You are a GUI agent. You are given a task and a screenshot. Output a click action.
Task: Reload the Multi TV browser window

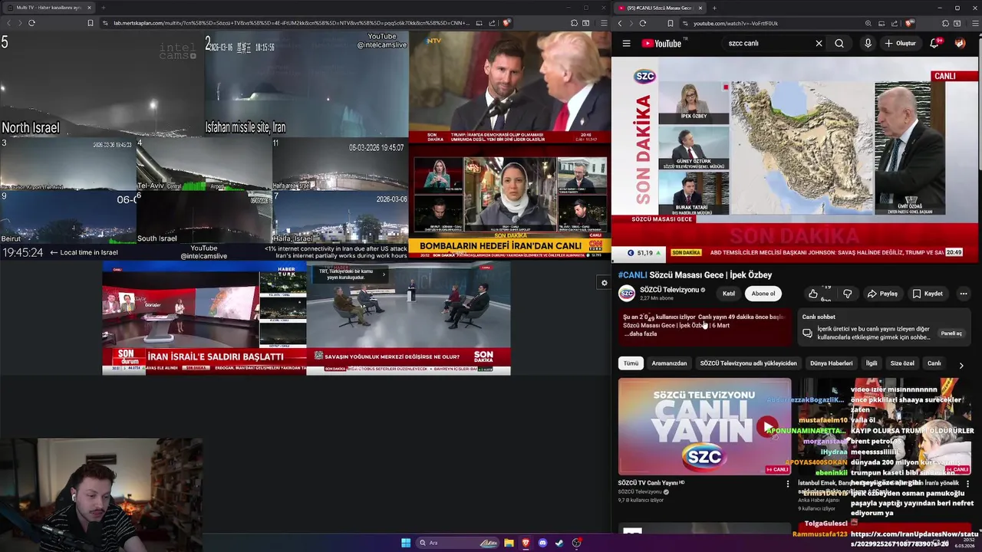pos(31,23)
